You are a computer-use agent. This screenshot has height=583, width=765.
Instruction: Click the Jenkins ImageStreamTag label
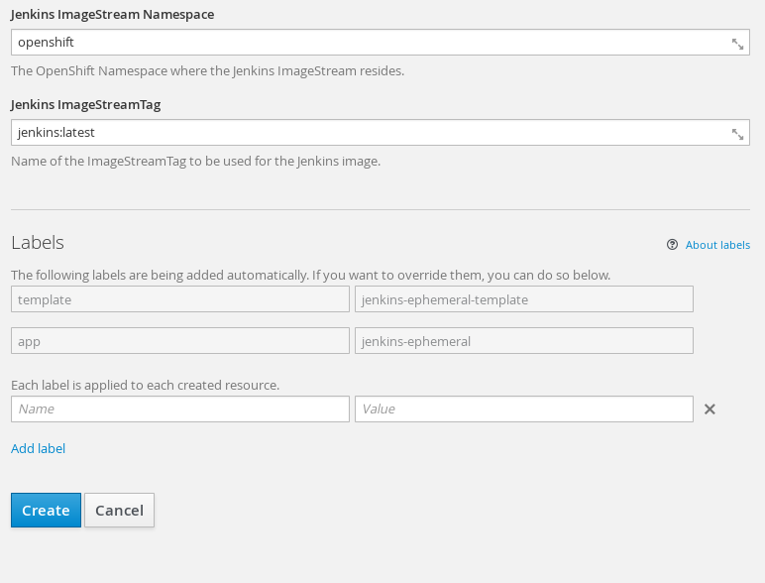[x=86, y=104]
